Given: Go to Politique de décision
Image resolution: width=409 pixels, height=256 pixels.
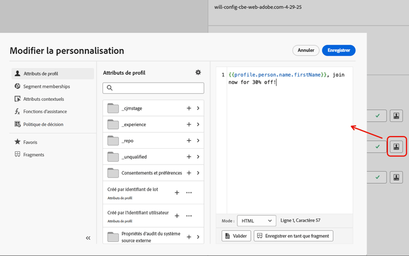Looking at the screenshot, I should pyautogui.click(x=43, y=124).
